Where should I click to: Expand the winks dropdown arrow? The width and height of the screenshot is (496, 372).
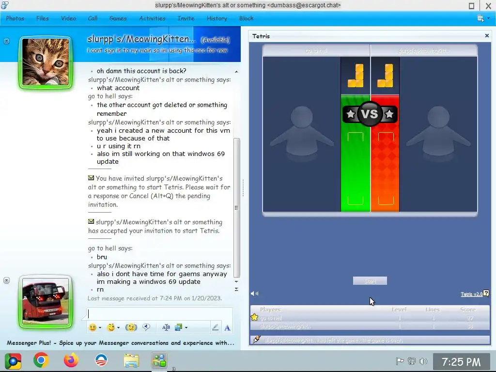click(118, 328)
